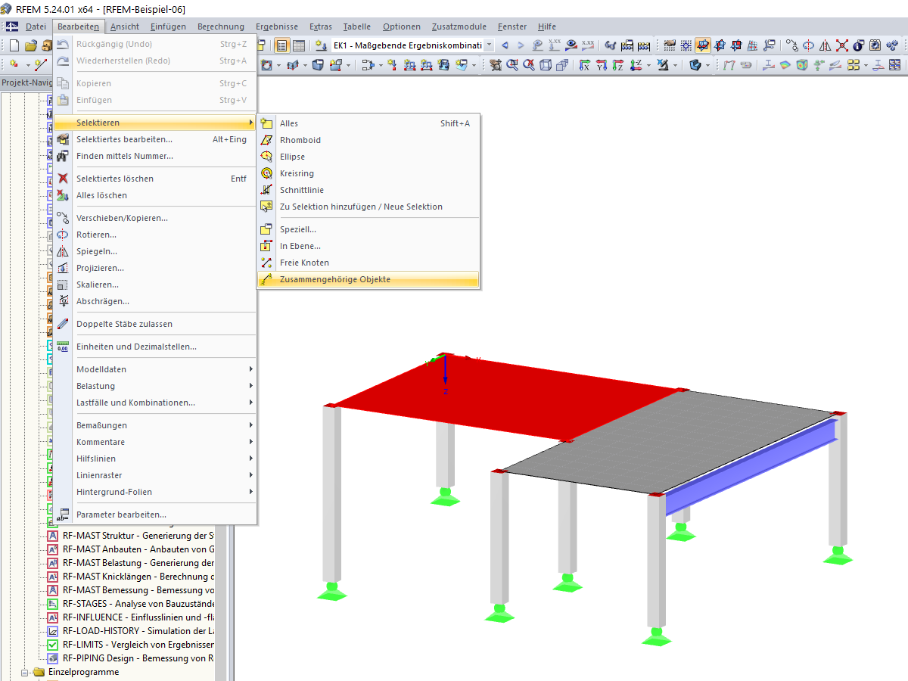Image resolution: width=908 pixels, height=681 pixels.
Task: Click the view in Z direction toolbar icon
Action: (618, 66)
